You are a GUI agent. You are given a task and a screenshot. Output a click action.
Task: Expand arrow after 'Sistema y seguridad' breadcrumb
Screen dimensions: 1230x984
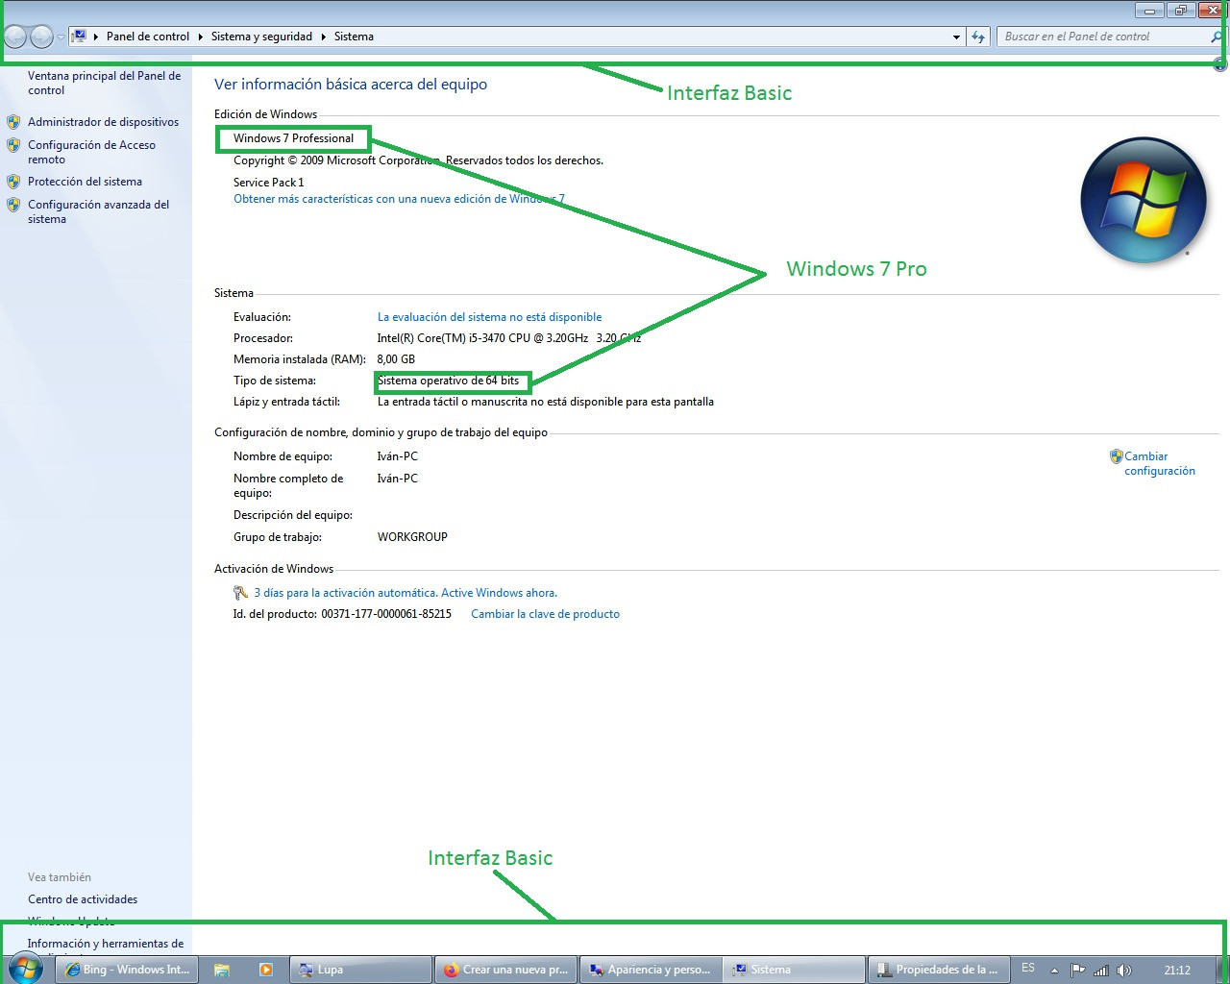coord(323,37)
